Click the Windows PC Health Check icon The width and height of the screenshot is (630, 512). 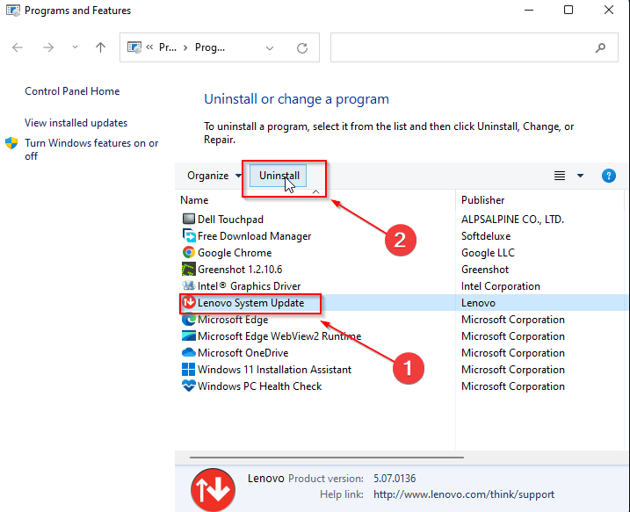pyautogui.click(x=188, y=386)
